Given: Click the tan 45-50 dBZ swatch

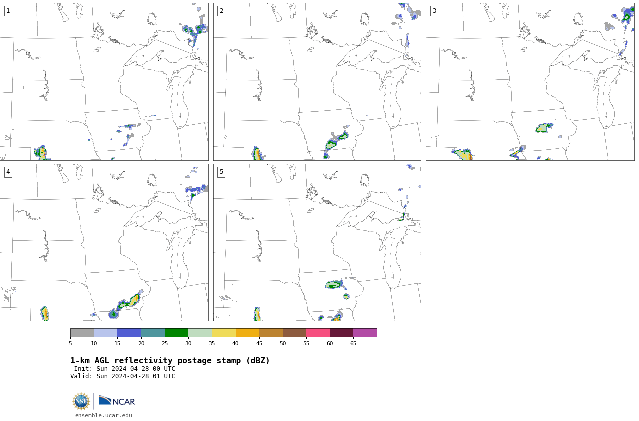Looking at the screenshot, I should point(271,333).
